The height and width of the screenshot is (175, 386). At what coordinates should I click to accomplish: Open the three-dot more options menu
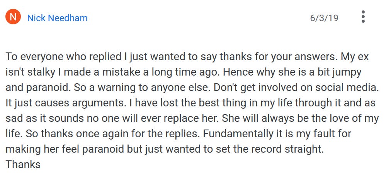coord(362,17)
